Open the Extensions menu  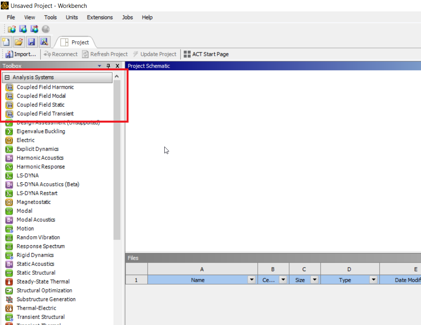tap(99, 17)
